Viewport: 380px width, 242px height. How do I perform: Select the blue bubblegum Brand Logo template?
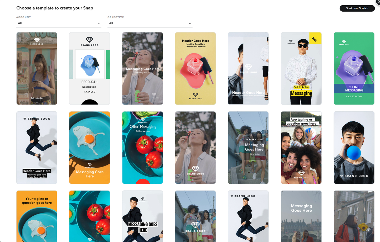tap(354, 148)
